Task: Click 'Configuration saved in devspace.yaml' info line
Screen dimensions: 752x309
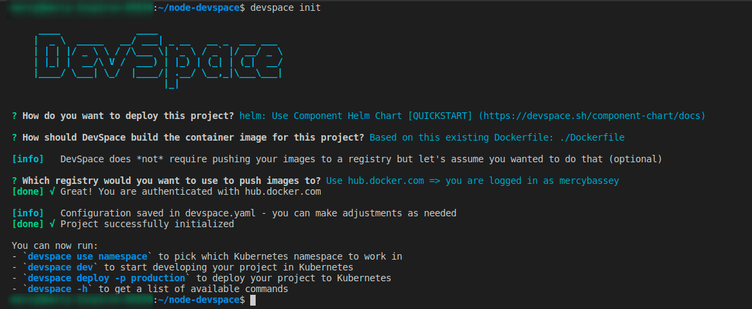Action: point(234,214)
